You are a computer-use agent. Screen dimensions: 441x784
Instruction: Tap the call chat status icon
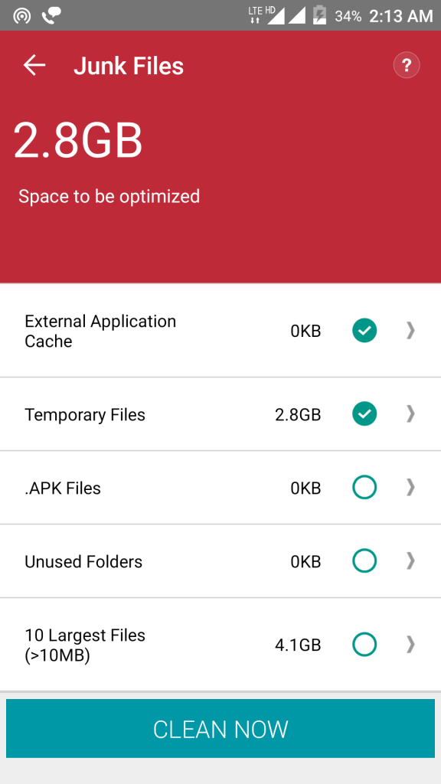51,16
